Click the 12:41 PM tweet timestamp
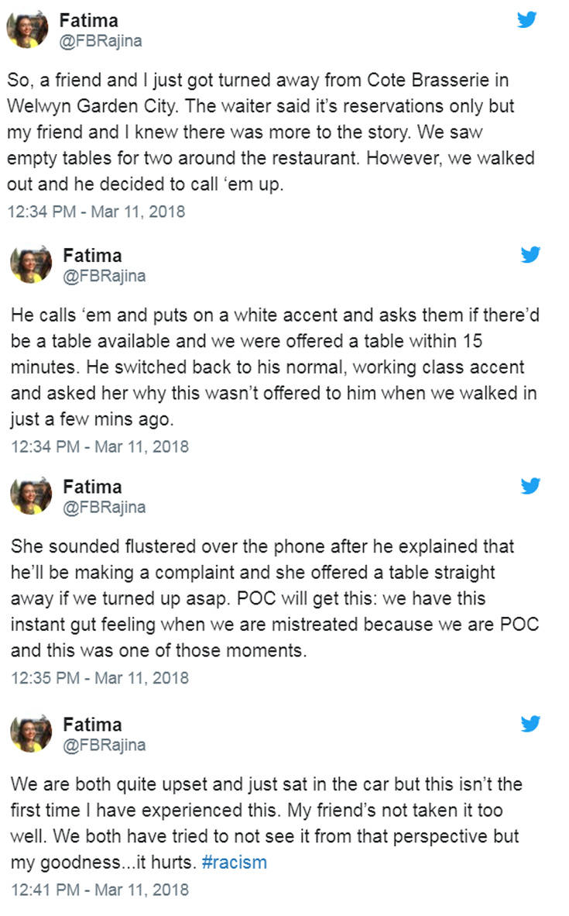The width and height of the screenshot is (569, 916). [x=100, y=889]
